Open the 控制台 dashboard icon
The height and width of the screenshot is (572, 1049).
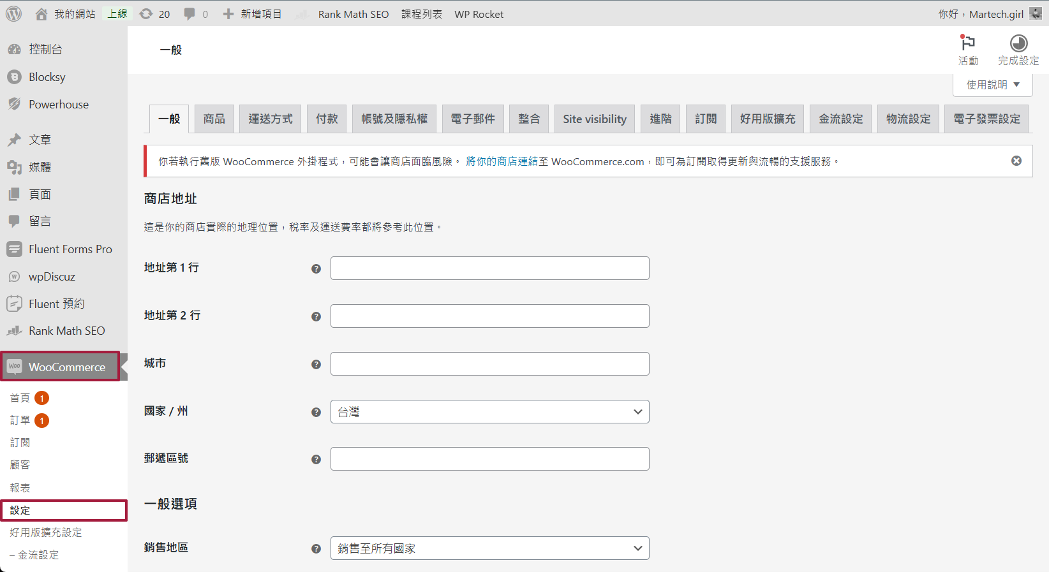coord(14,49)
